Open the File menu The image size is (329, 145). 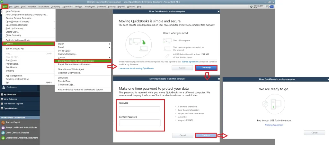coord(5,7)
